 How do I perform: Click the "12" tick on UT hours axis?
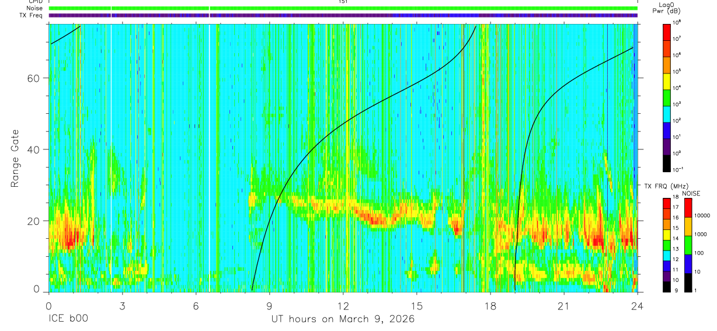[343, 305]
